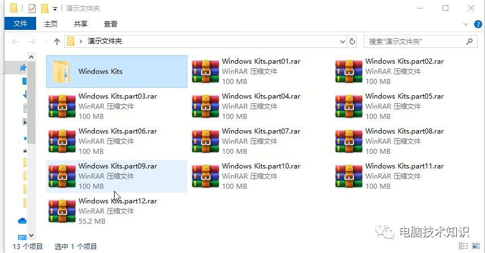Open Quick access star in the navigation pane

pyautogui.click(x=23, y=68)
